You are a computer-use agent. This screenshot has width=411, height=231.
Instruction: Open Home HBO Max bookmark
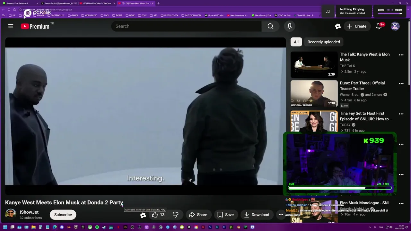pos(214,15)
